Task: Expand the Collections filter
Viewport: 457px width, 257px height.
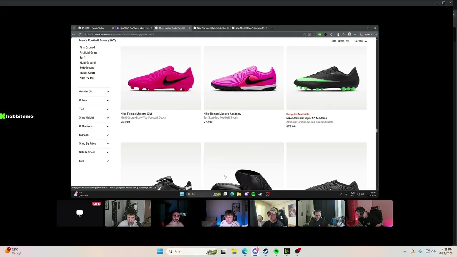Action: tap(94, 126)
